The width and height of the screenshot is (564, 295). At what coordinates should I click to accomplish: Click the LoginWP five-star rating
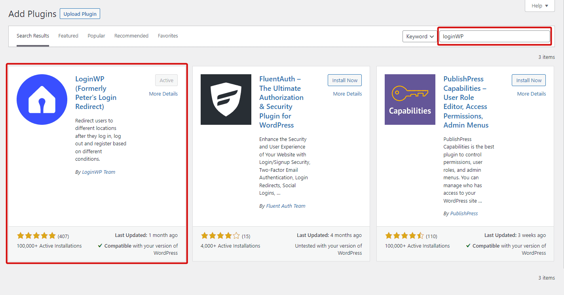36,236
